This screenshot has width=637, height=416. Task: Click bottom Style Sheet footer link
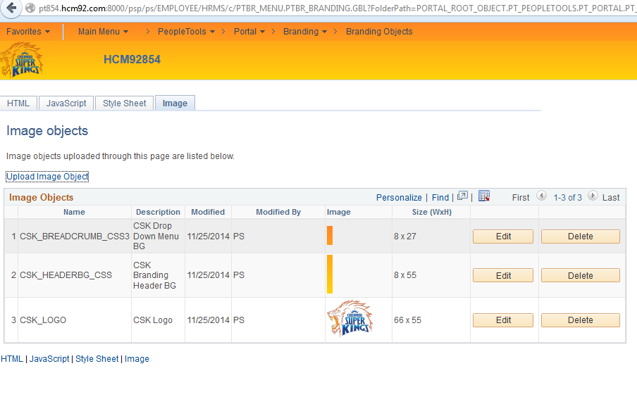97,359
